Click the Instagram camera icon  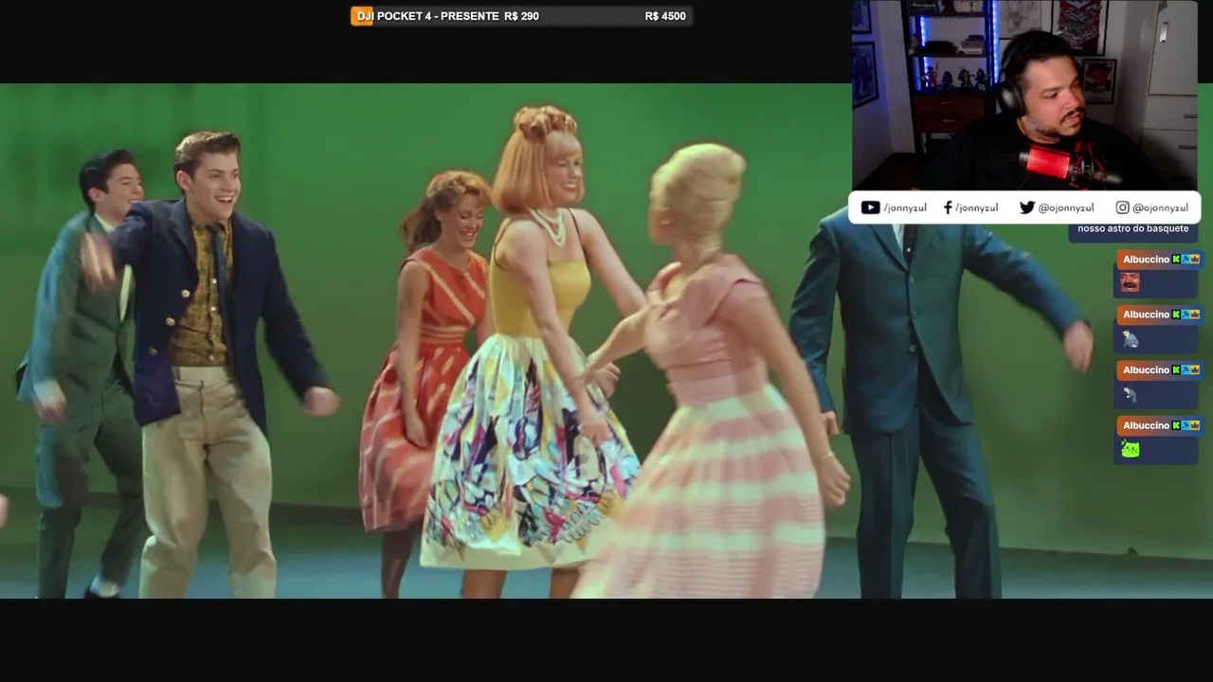1122,207
